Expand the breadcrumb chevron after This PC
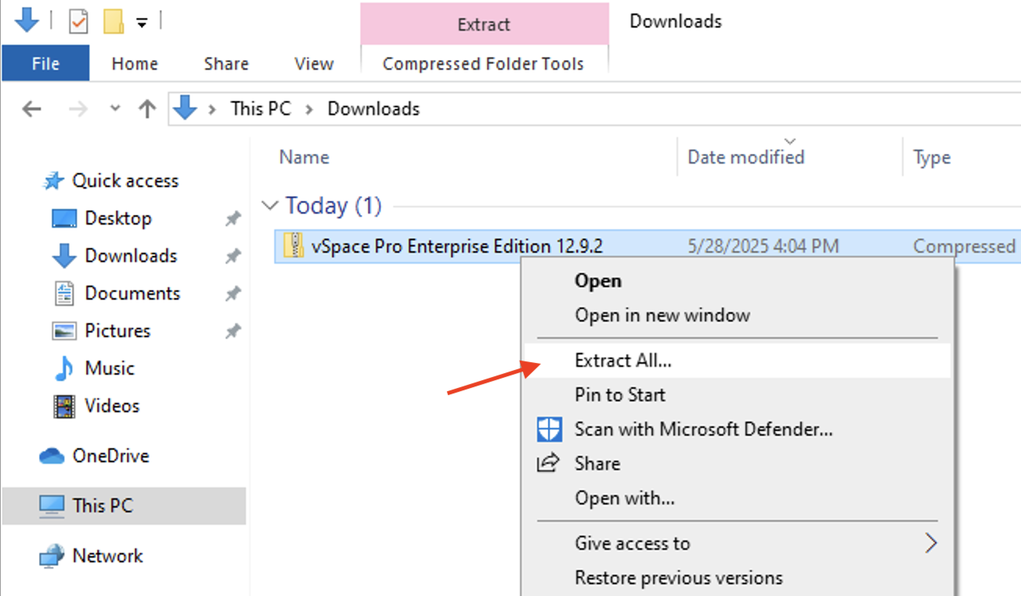 (x=309, y=109)
